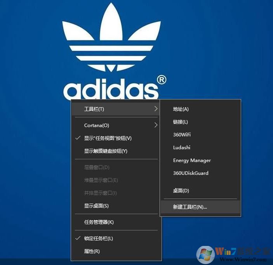
Task: Open the Cortana(O) menu entry
Action: (x=116, y=125)
